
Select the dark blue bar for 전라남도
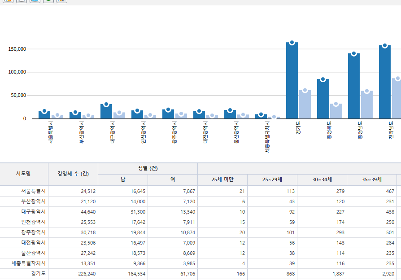385,82
